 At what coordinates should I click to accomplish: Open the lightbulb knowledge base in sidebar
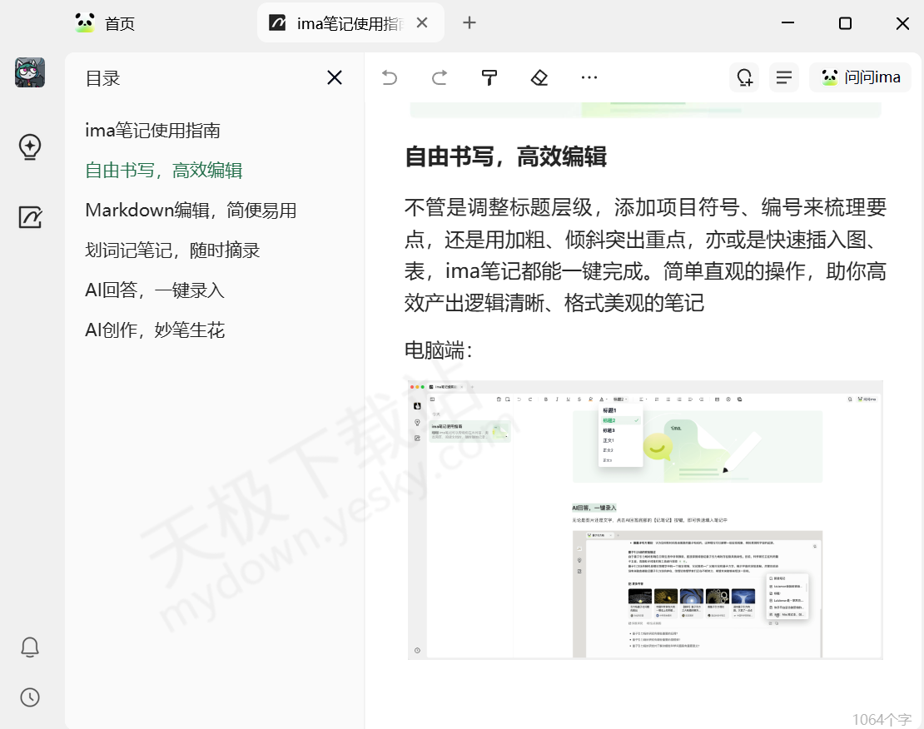[30, 146]
